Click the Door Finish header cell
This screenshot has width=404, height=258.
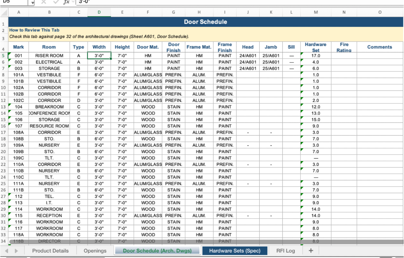[x=174, y=47]
